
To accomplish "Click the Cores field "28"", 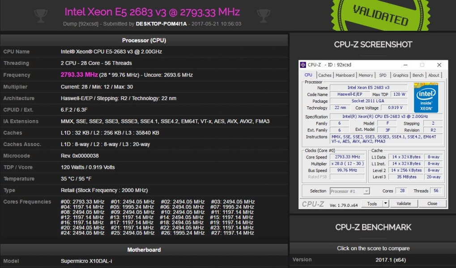I will pos(402,191).
